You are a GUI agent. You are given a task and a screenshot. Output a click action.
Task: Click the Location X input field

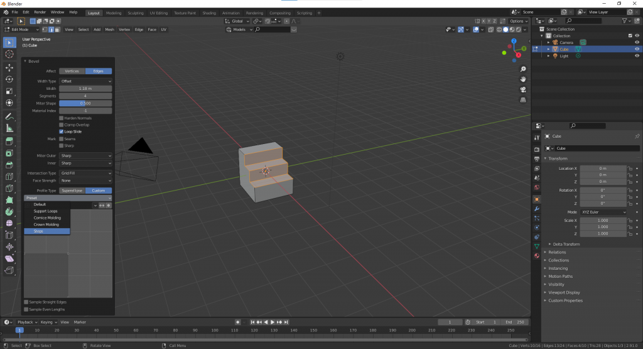[x=603, y=169]
